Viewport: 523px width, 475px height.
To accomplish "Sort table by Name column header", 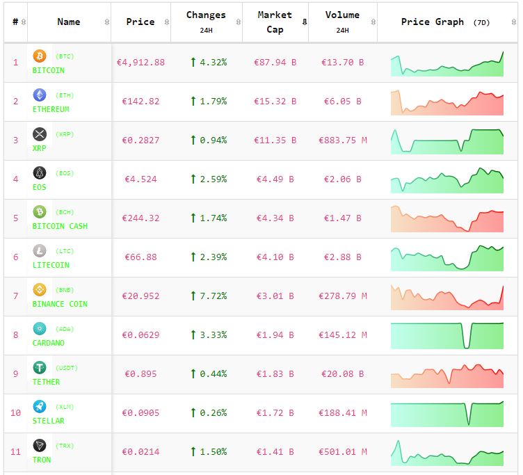I will [69, 22].
